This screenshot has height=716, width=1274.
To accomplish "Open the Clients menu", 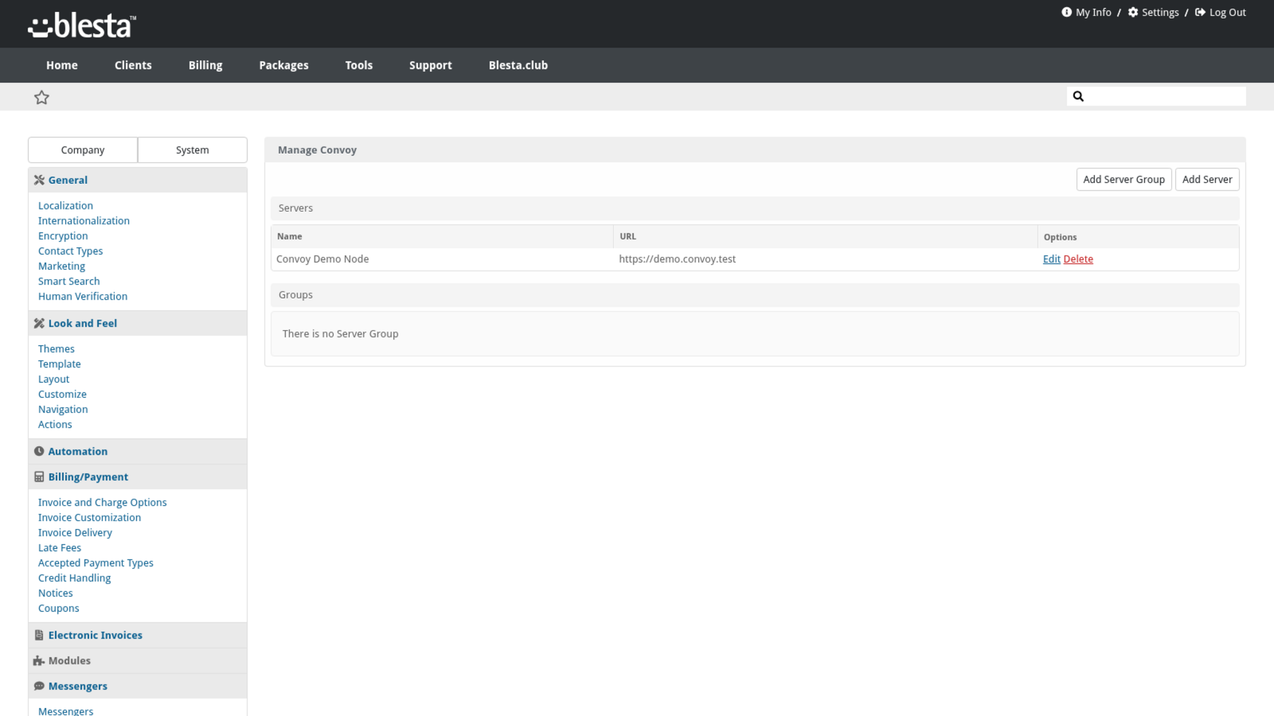I will pos(133,65).
